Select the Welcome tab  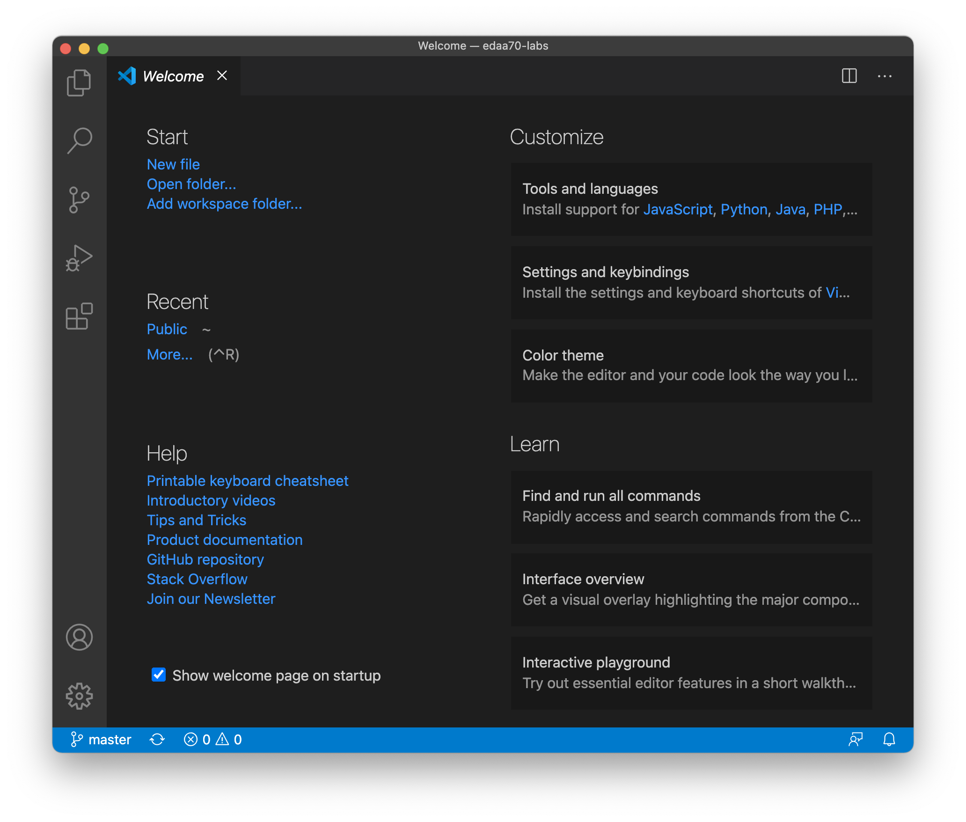[x=174, y=76]
